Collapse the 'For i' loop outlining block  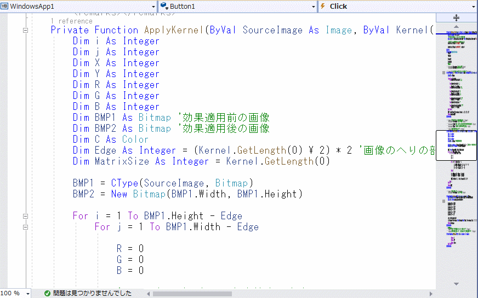coord(25,216)
